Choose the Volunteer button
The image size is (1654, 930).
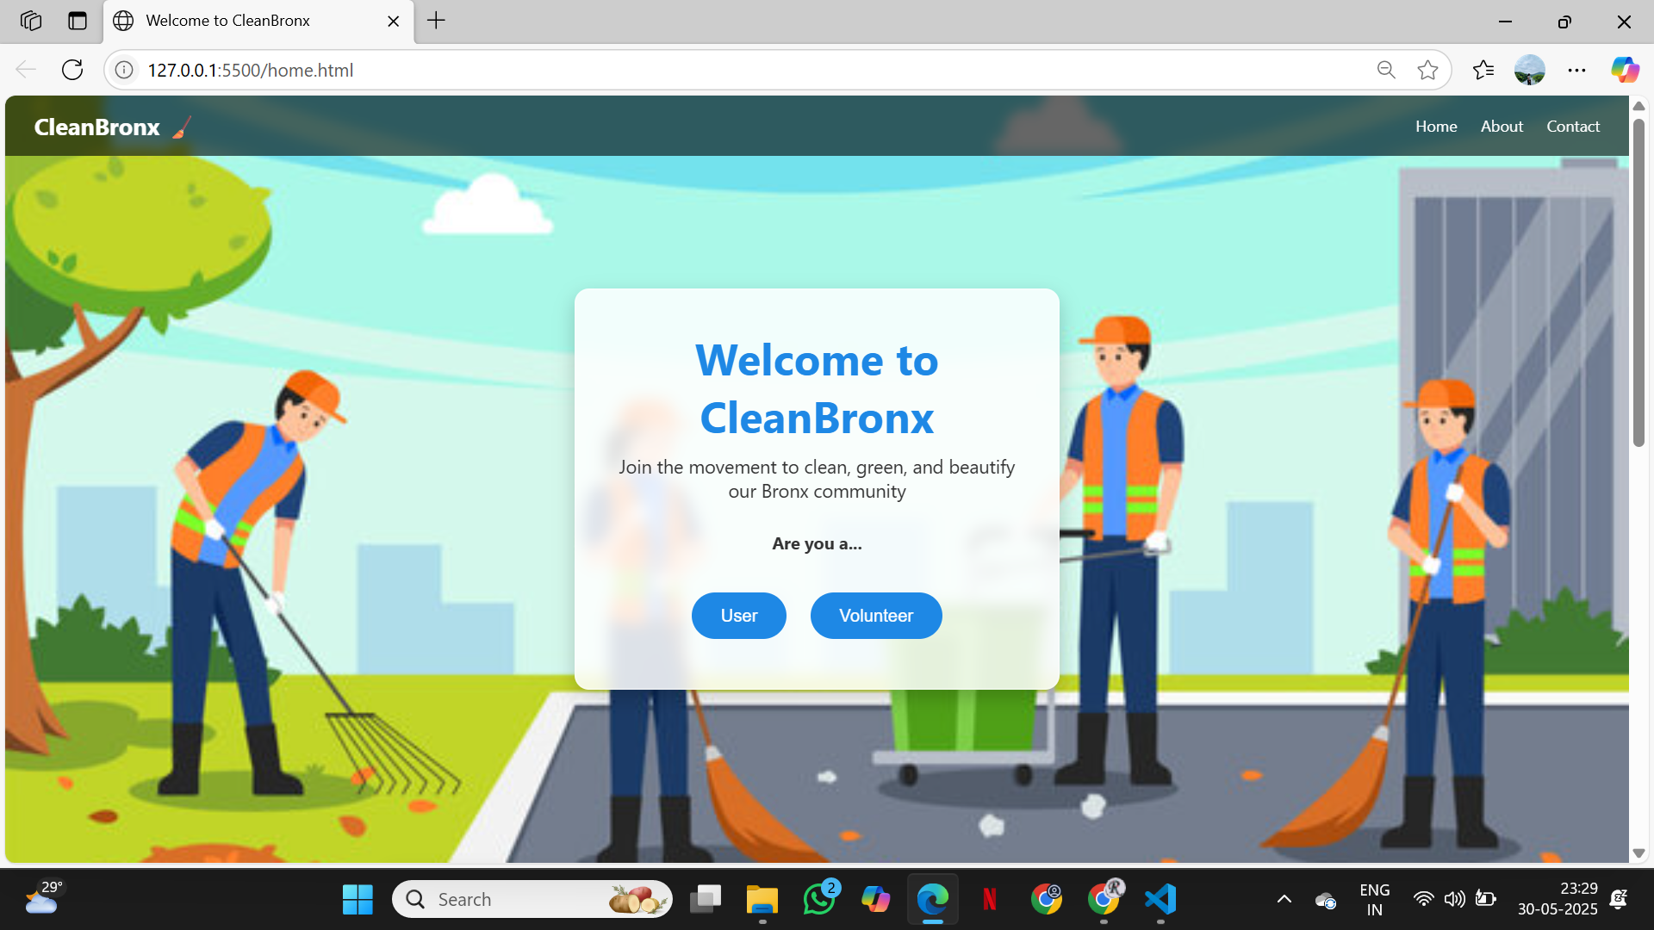[x=875, y=616]
